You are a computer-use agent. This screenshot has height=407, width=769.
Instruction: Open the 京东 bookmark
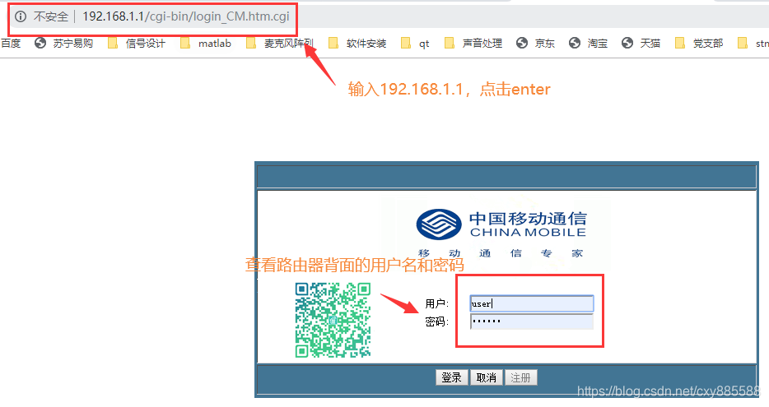535,43
